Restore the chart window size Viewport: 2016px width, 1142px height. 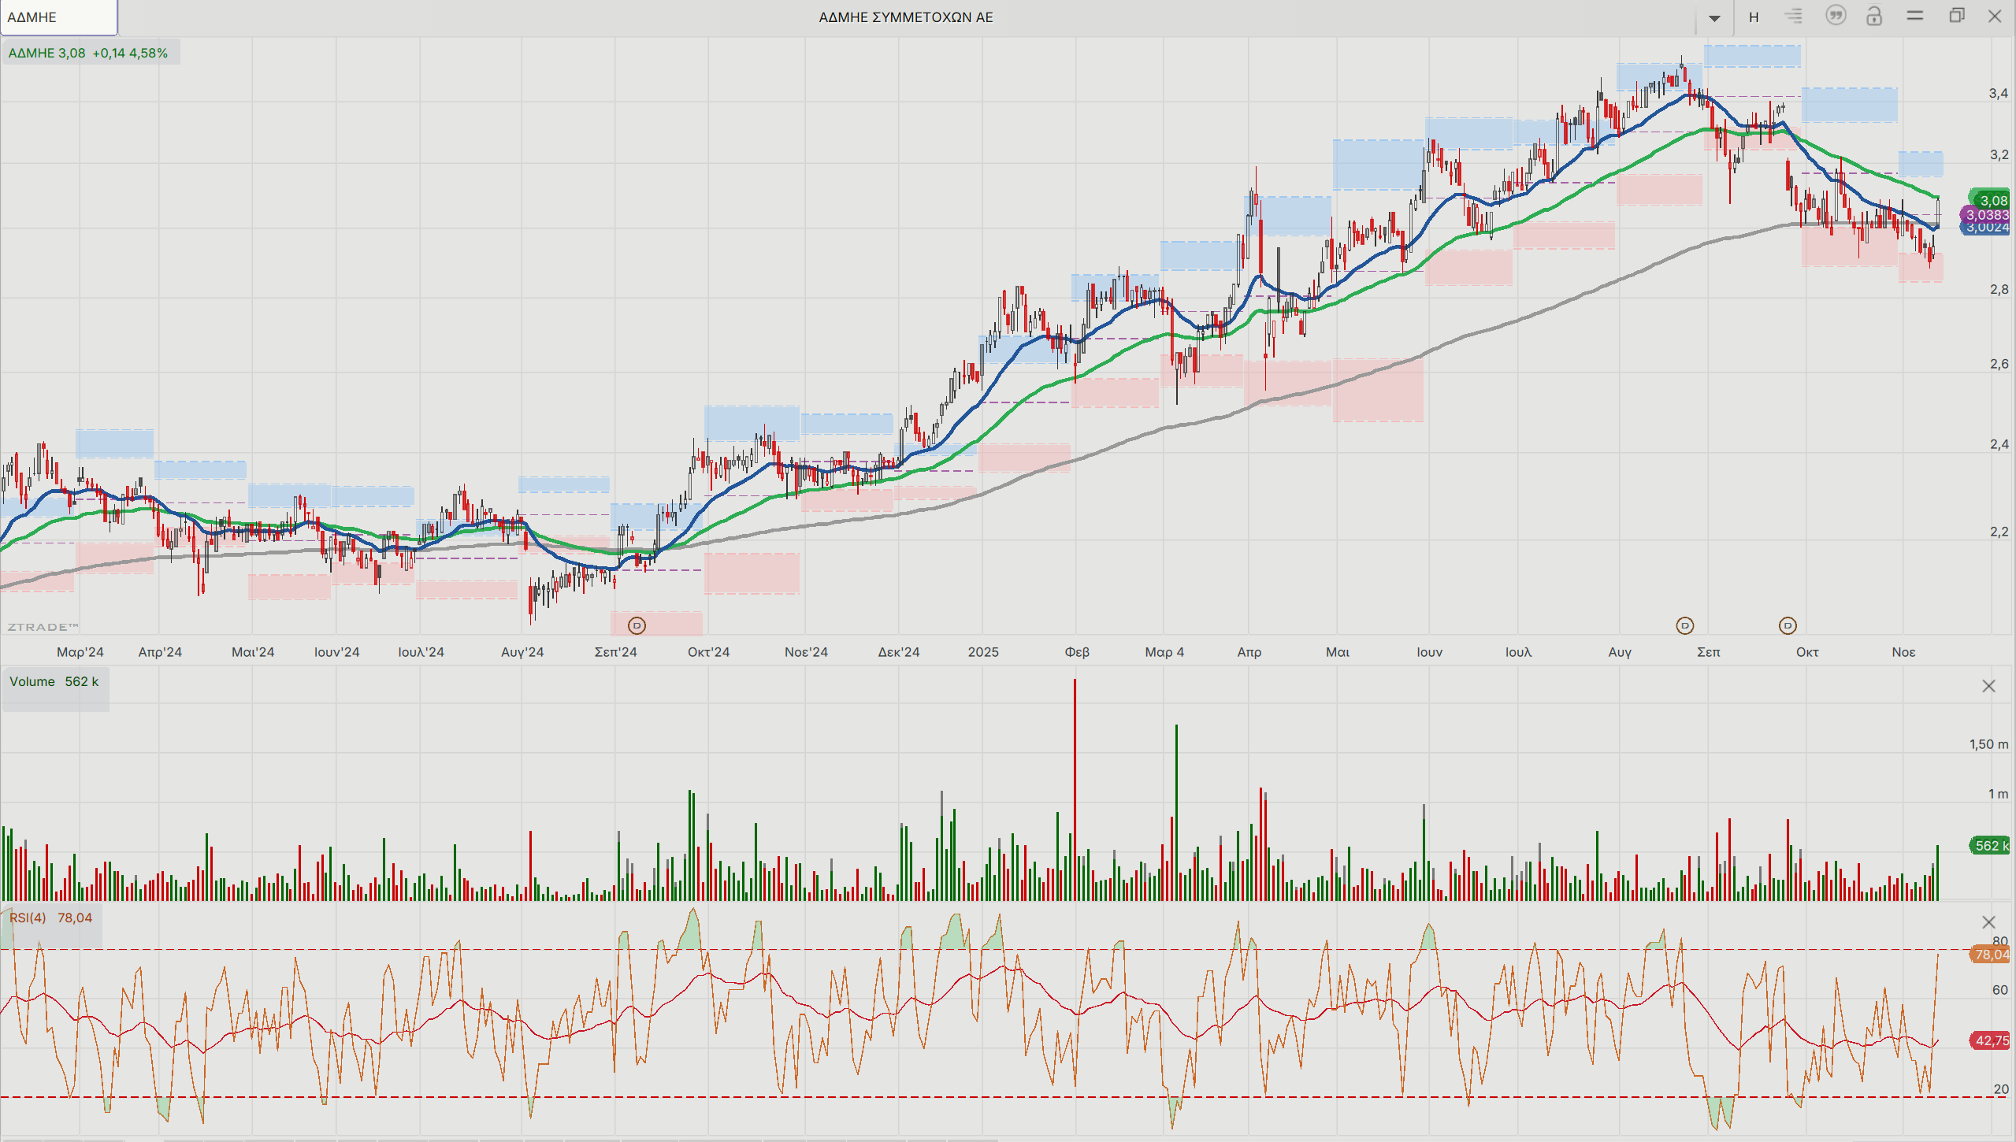pos(1956,16)
